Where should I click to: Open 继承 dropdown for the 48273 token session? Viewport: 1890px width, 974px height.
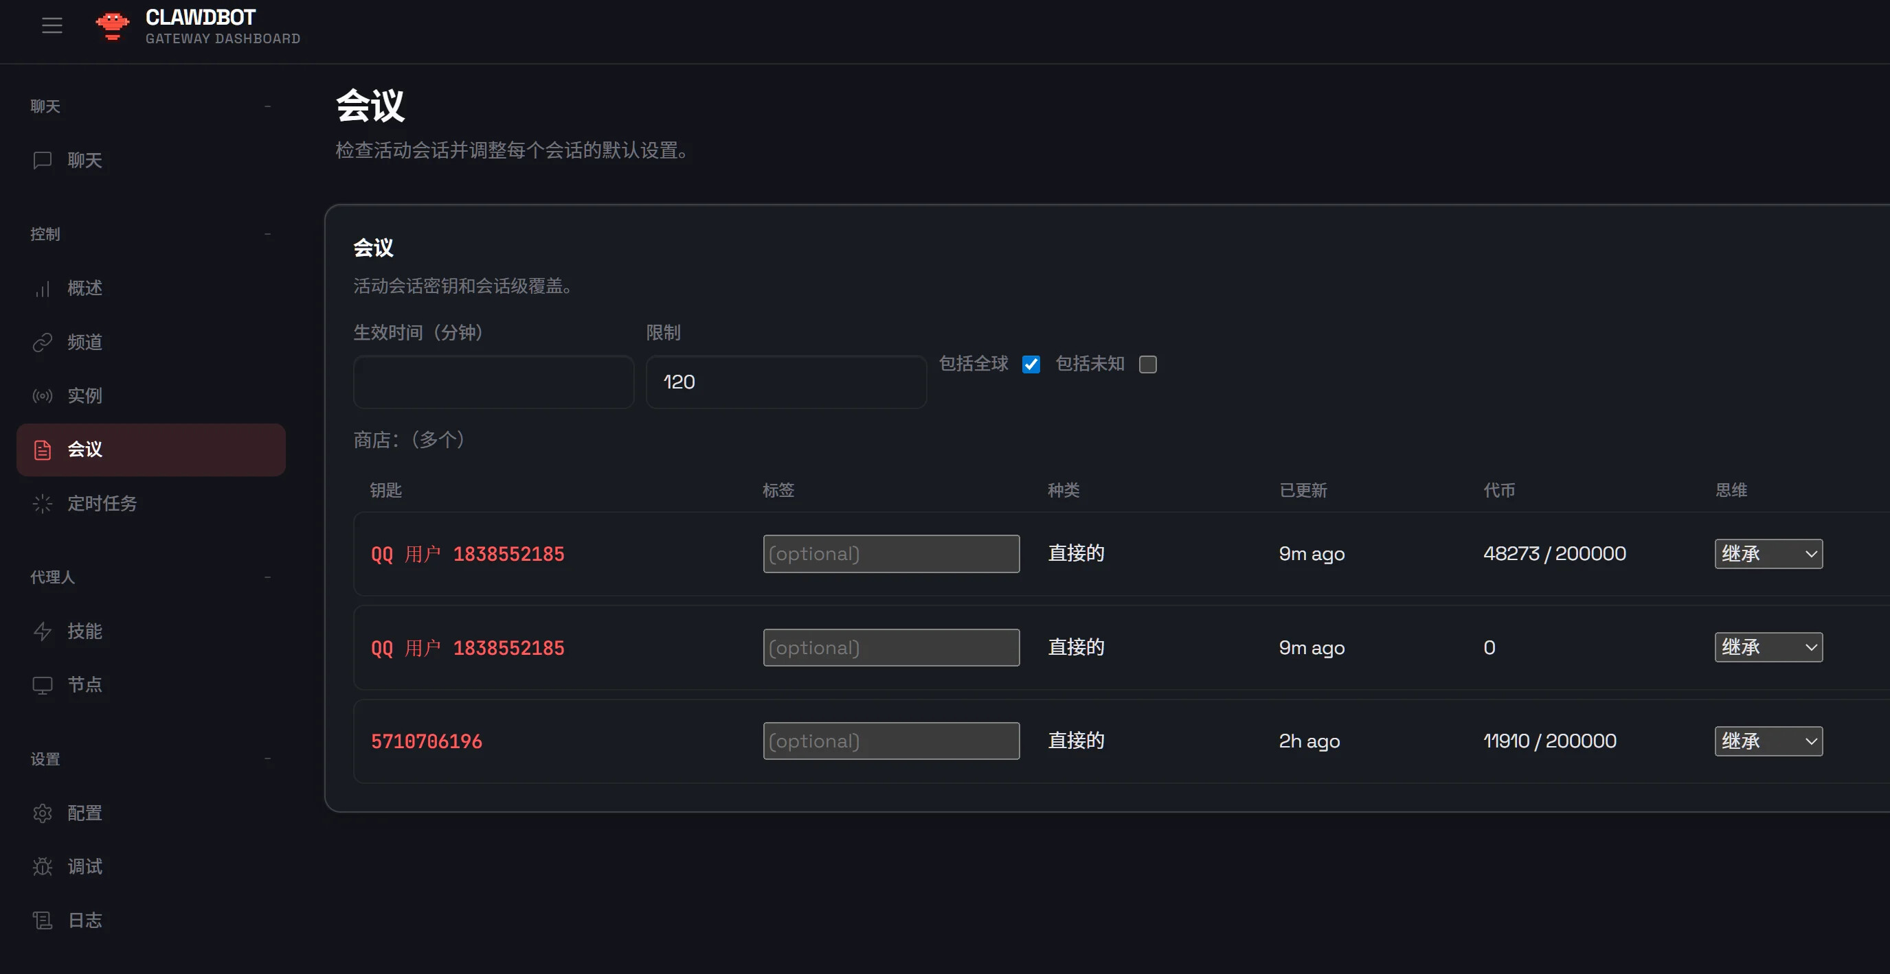[1768, 554]
